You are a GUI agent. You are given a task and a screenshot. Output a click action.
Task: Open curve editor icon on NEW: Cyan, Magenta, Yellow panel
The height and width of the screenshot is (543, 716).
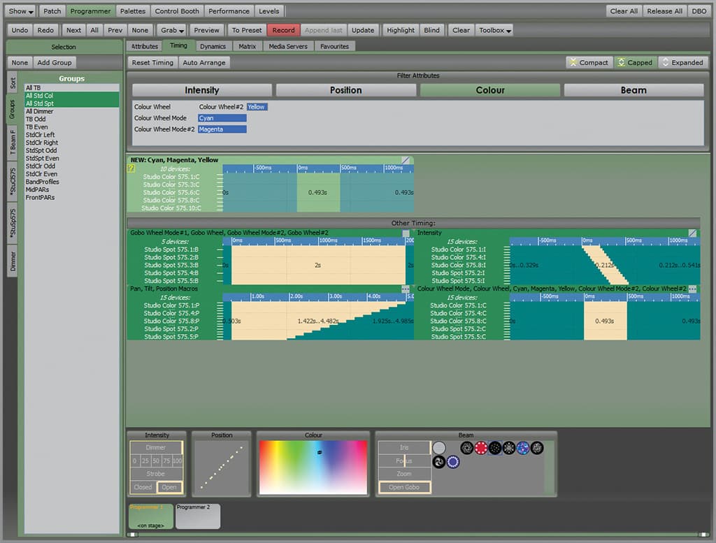406,160
